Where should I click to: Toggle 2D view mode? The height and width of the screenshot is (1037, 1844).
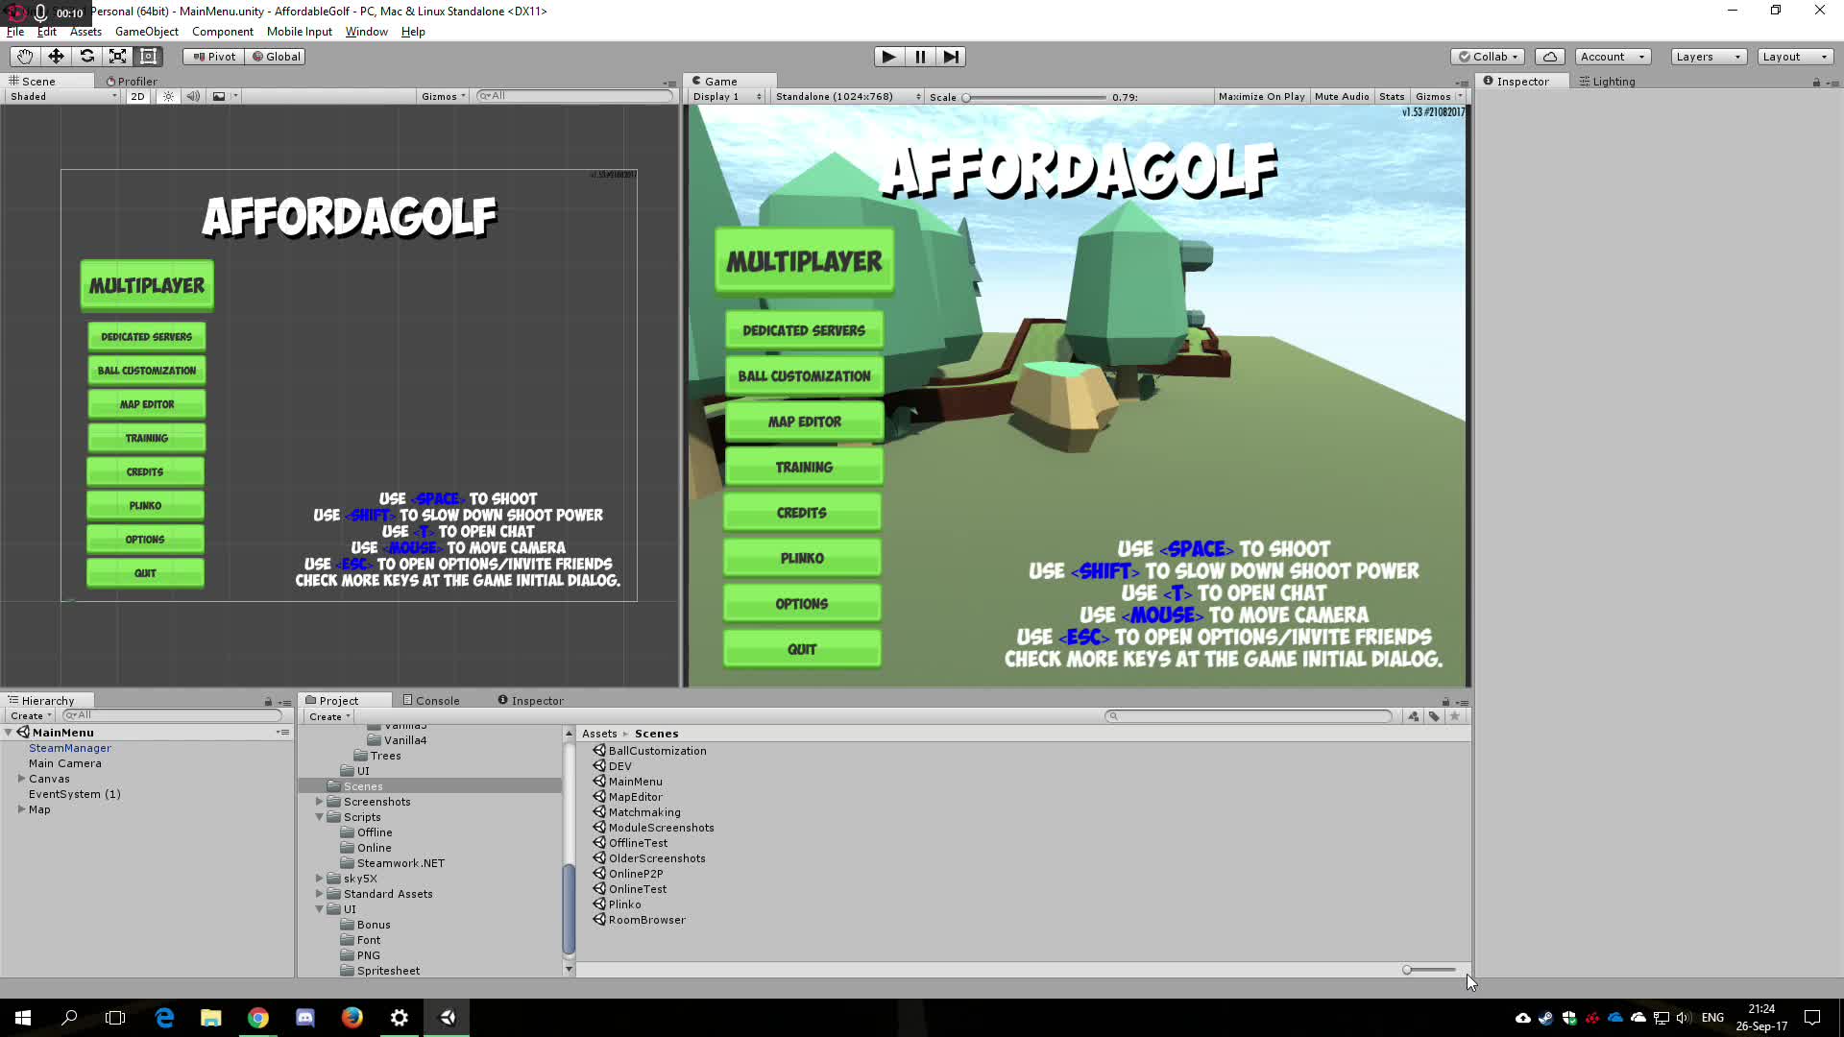coord(137,96)
